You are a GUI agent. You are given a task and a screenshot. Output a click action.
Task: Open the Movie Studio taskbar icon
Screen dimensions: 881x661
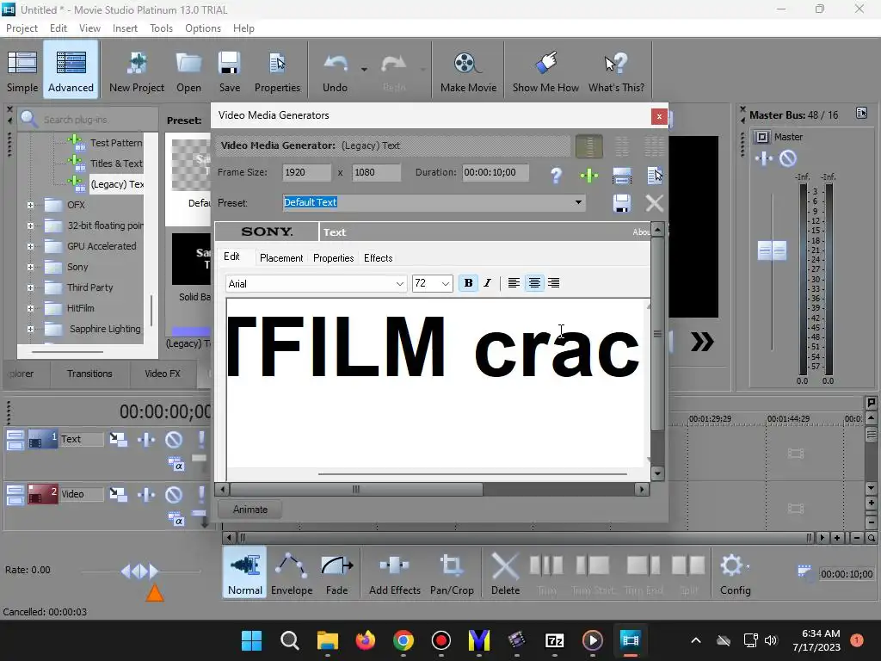[x=631, y=640]
